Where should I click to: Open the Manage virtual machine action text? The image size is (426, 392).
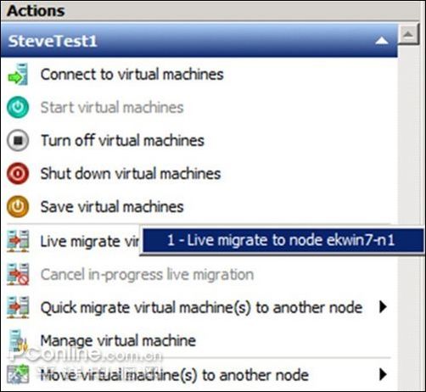point(118,340)
